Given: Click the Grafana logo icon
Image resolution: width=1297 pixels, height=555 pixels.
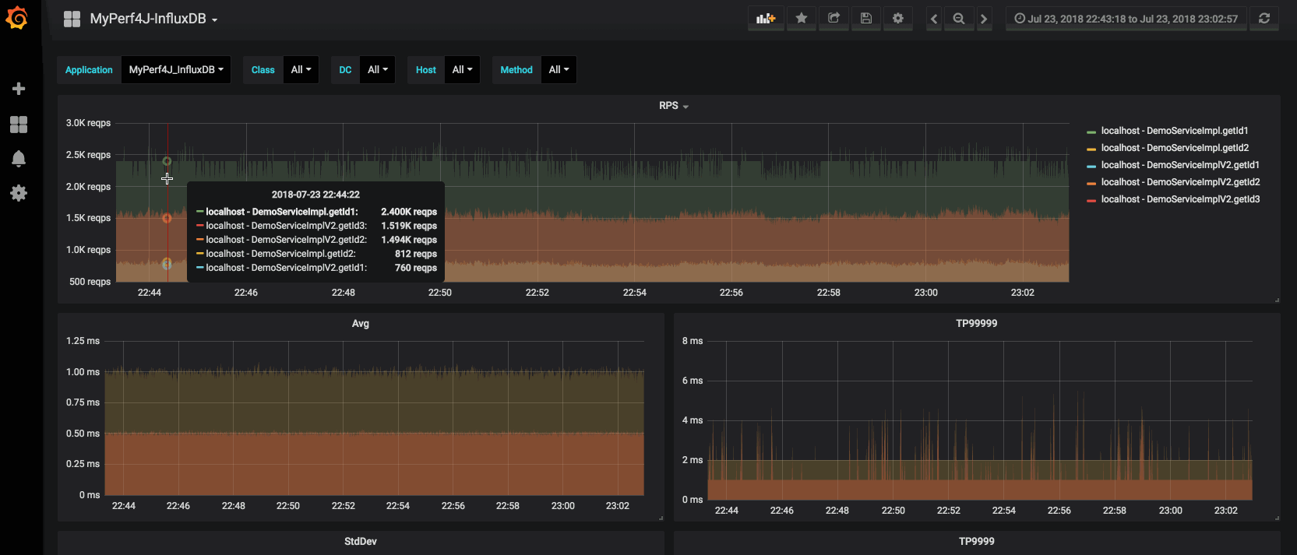Looking at the screenshot, I should click(17, 18).
